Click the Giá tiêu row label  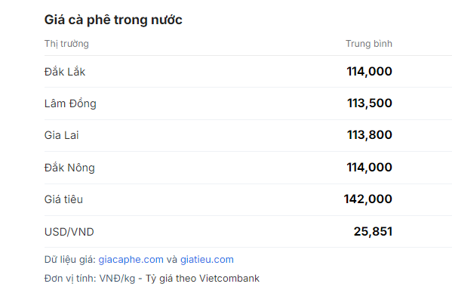(63, 199)
